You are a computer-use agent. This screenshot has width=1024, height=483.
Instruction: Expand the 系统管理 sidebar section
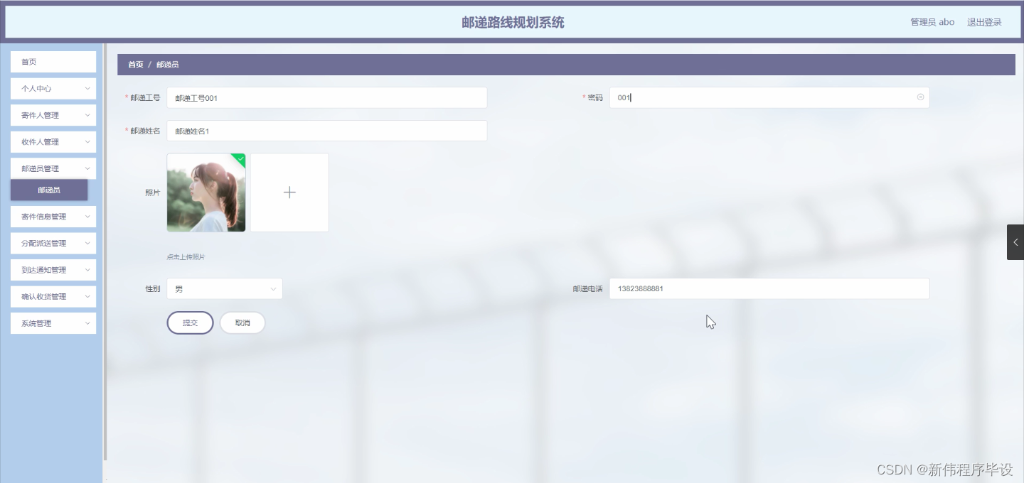coord(53,323)
